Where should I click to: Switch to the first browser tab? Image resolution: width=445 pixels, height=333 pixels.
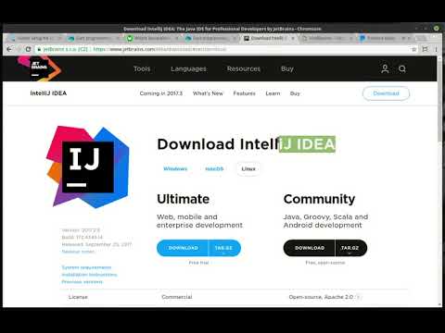(34, 39)
